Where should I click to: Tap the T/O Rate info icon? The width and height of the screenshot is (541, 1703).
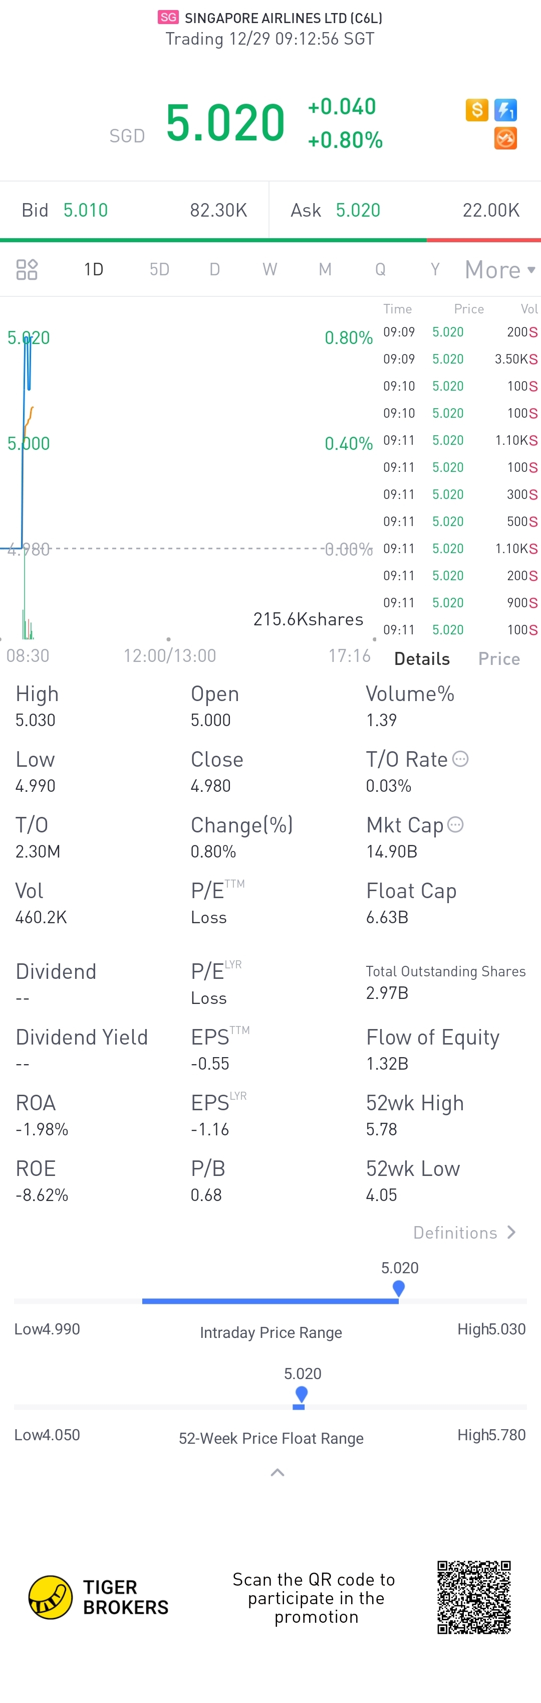pos(460,759)
